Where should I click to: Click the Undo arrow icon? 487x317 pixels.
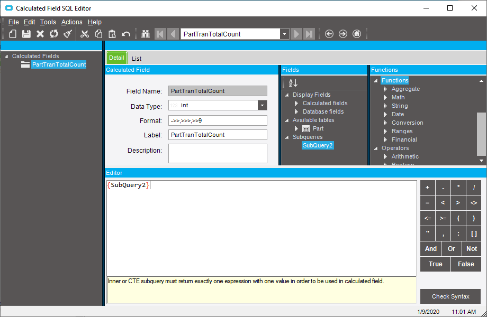[x=126, y=34]
